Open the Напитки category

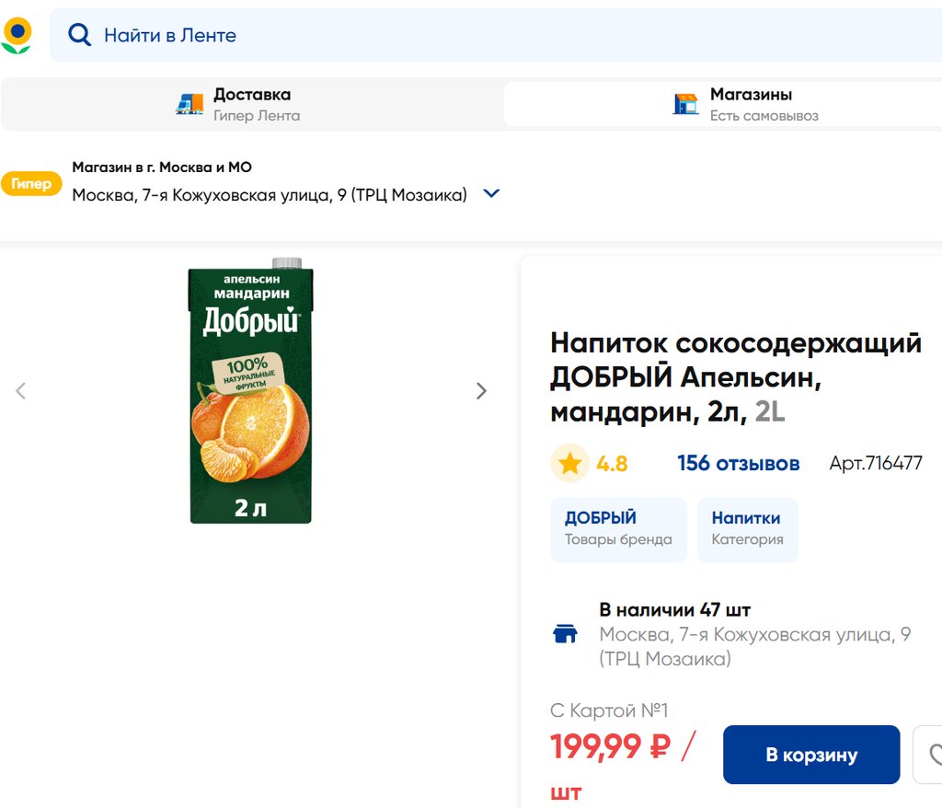click(747, 529)
